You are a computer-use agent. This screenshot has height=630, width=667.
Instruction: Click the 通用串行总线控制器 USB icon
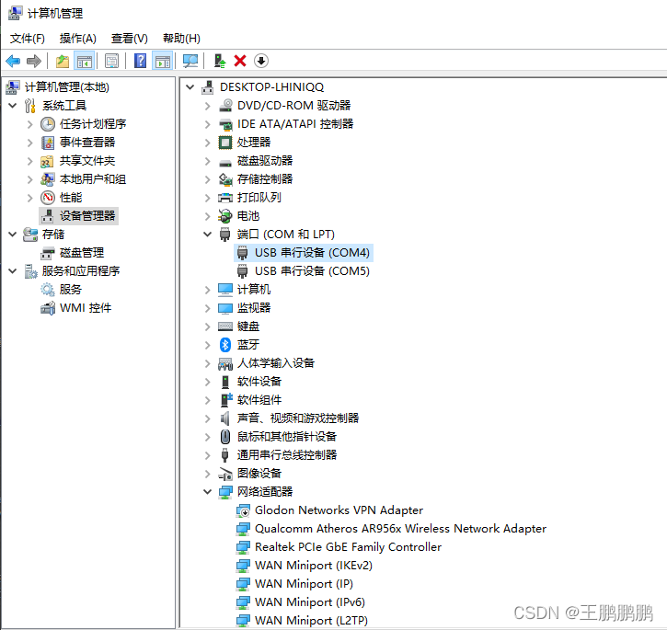tap(225, 455)
